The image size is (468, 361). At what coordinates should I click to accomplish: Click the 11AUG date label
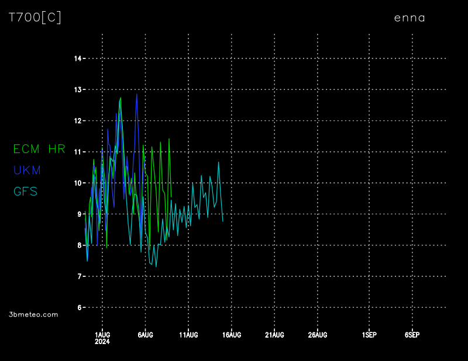188,335
